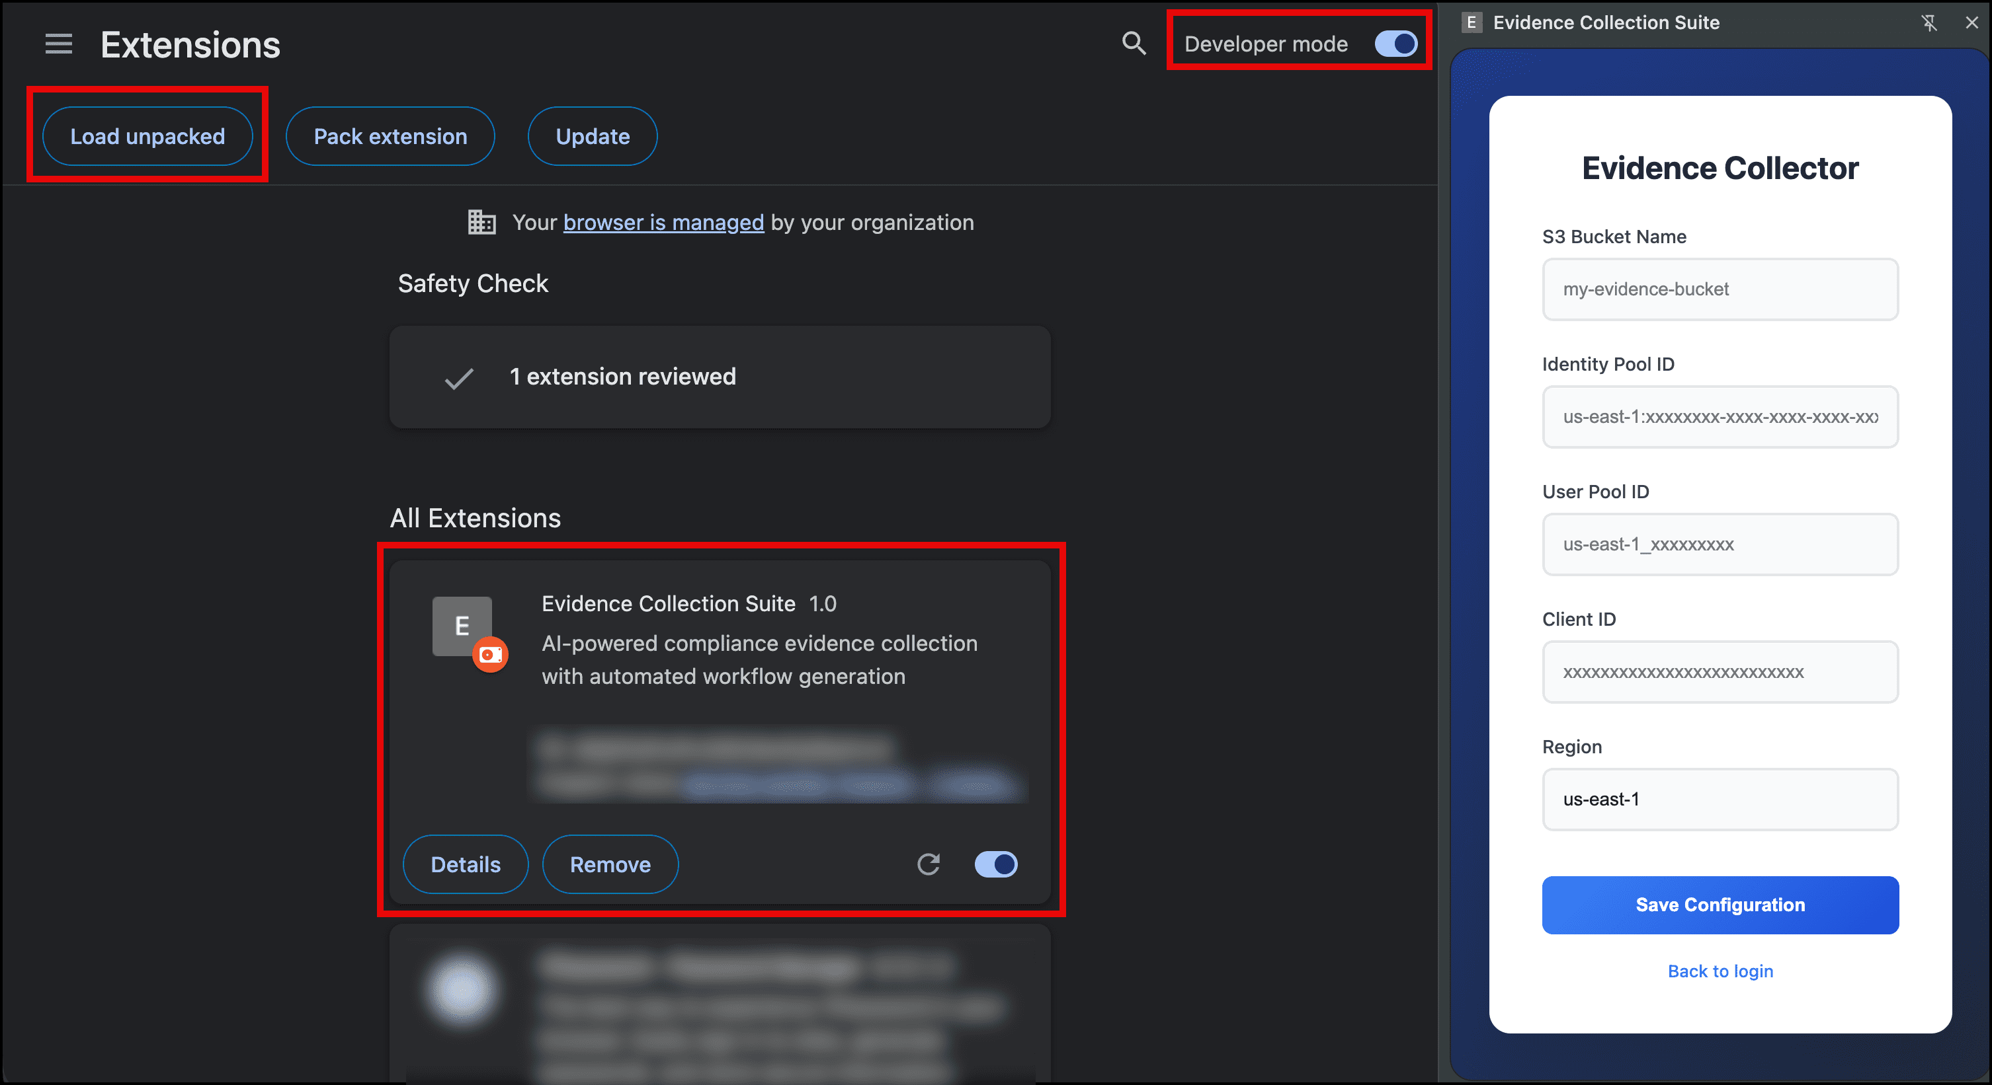The width and height of the screenshot is (1992, 1085).
Task: Click the Evidence Collection Suite E tile icon
Action: coord(462,626)
